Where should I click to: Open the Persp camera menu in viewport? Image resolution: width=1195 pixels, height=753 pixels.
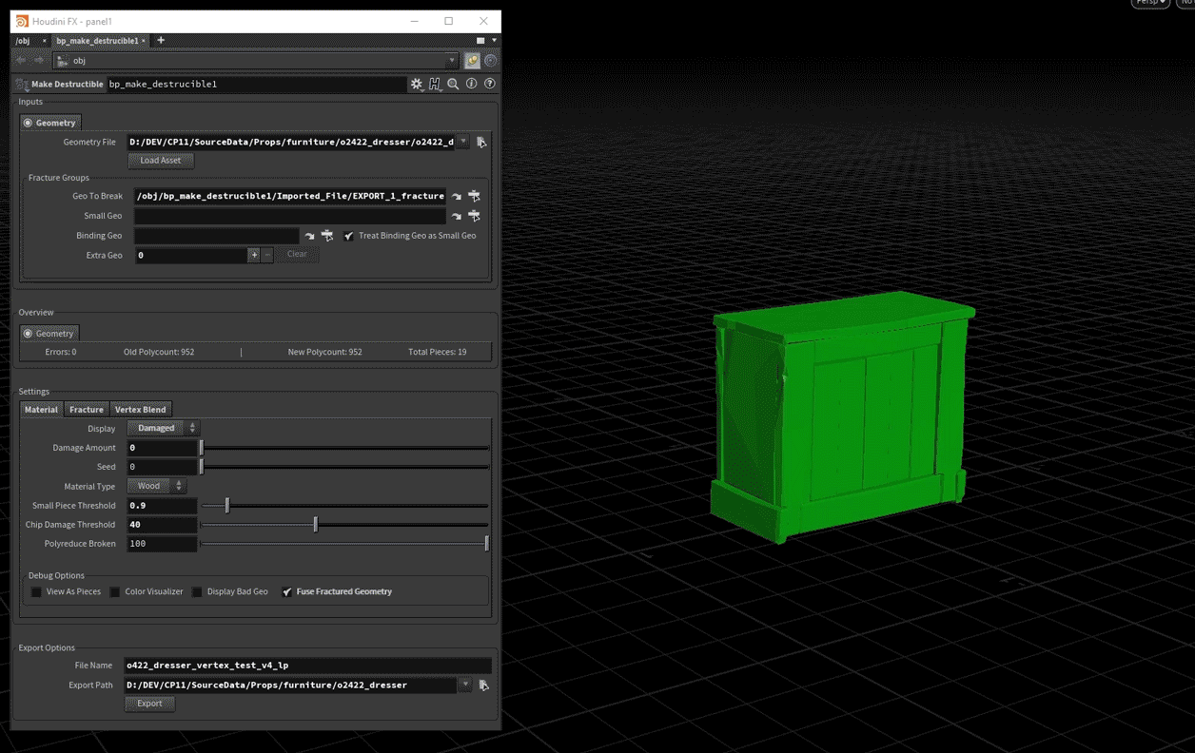[x=1149, y=3]
